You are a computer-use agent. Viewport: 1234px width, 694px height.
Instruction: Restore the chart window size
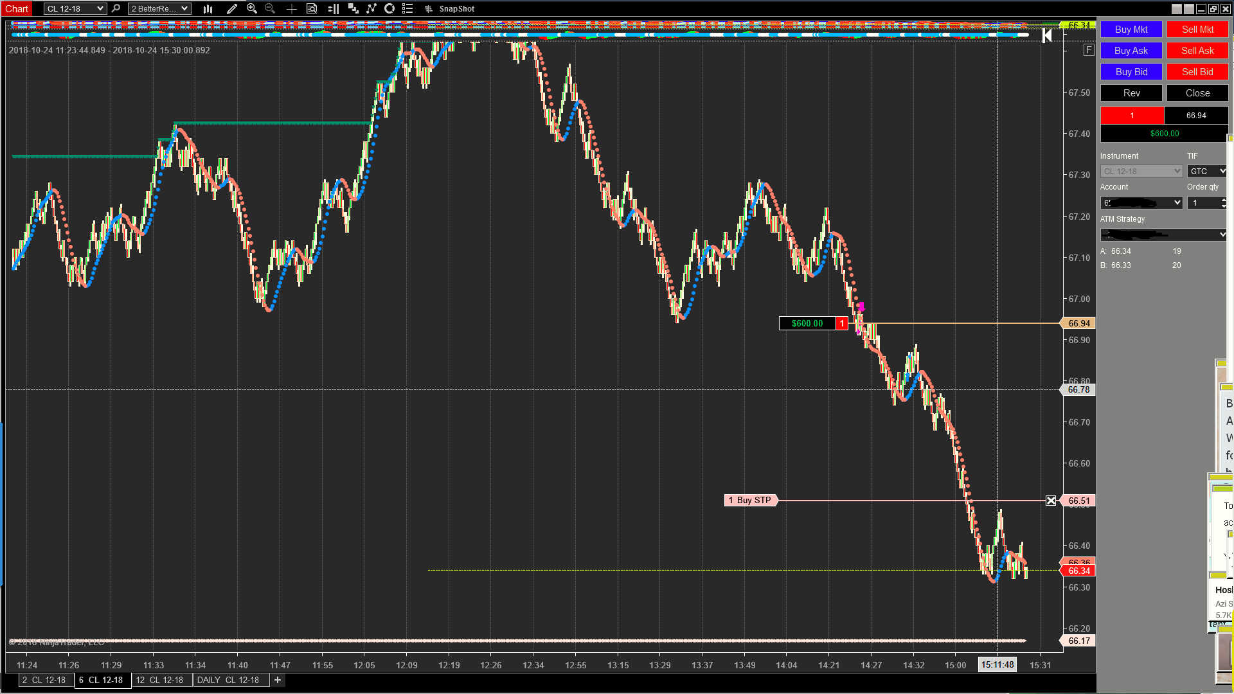1213,9
